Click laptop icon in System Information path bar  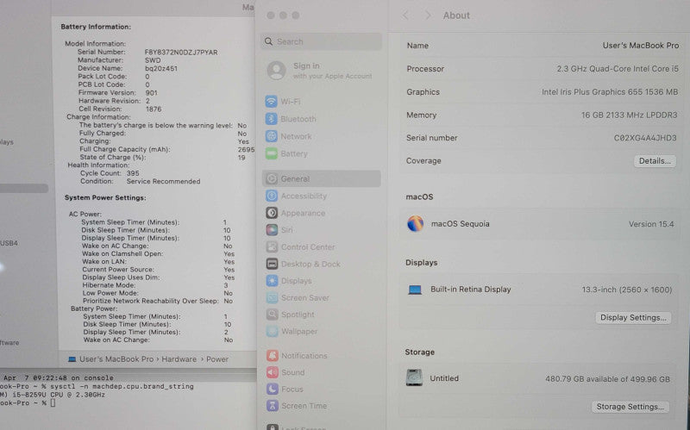click(x=72, y=359)
